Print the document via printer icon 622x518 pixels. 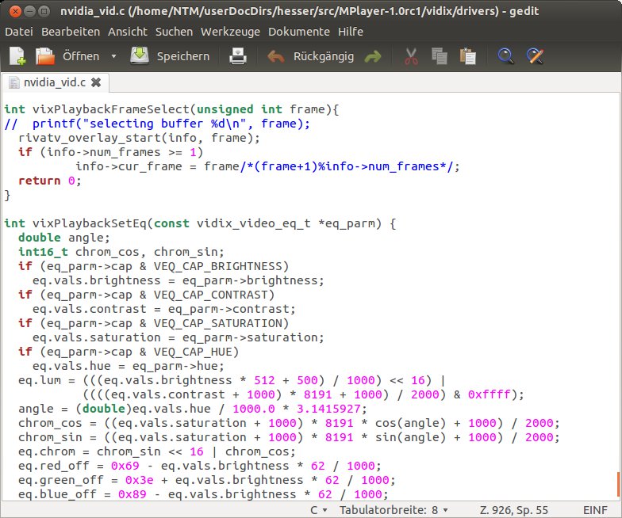238,55
